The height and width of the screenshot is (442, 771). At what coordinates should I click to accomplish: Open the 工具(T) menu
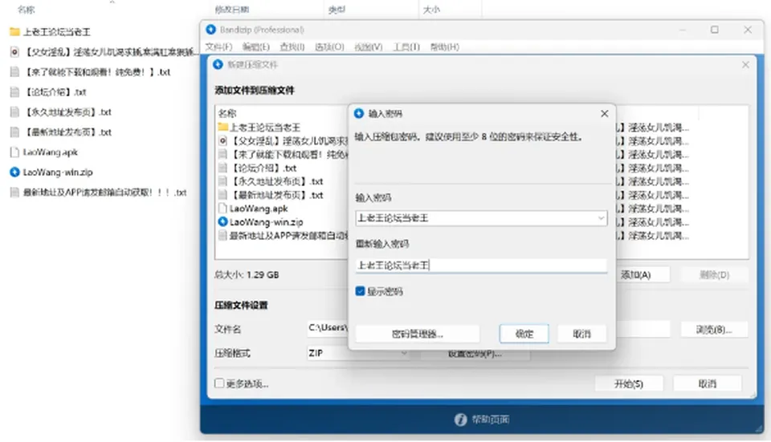[x=406, y=47]
